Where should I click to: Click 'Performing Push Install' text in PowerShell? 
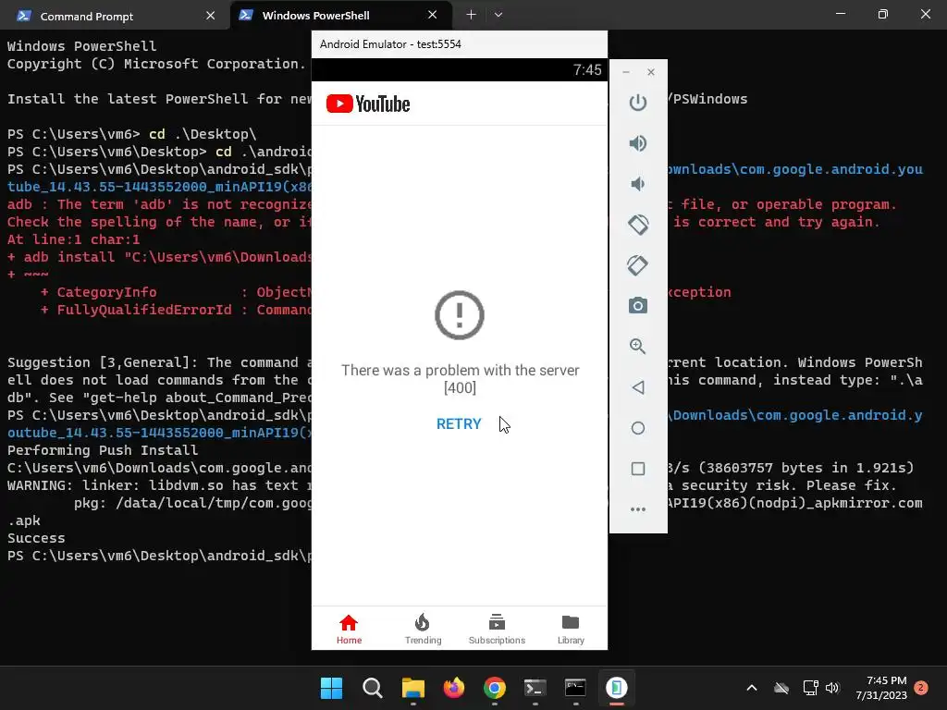(103, 450)
